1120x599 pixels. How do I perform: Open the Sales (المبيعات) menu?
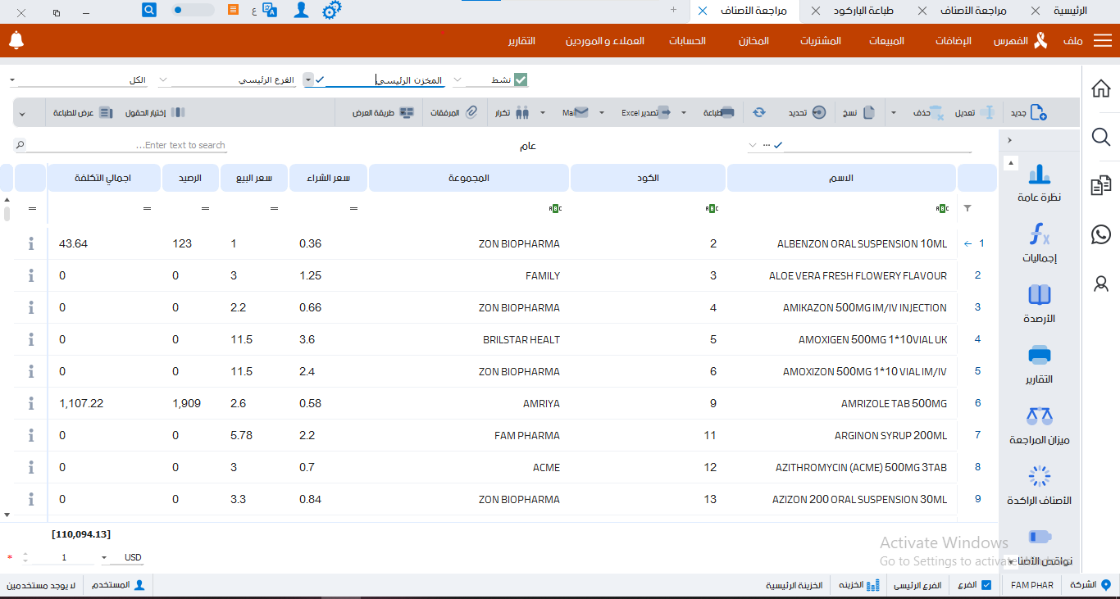(887, 41)
